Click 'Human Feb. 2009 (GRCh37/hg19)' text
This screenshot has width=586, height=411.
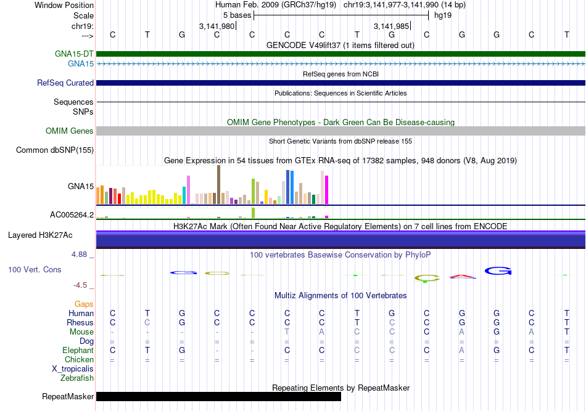[x=276, y=5]
